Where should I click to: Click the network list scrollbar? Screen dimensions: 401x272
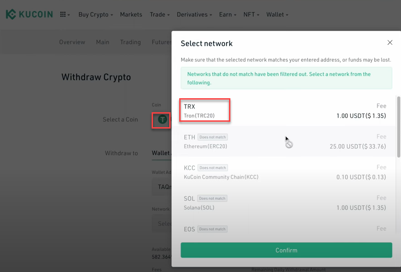[x=398, y=127]
